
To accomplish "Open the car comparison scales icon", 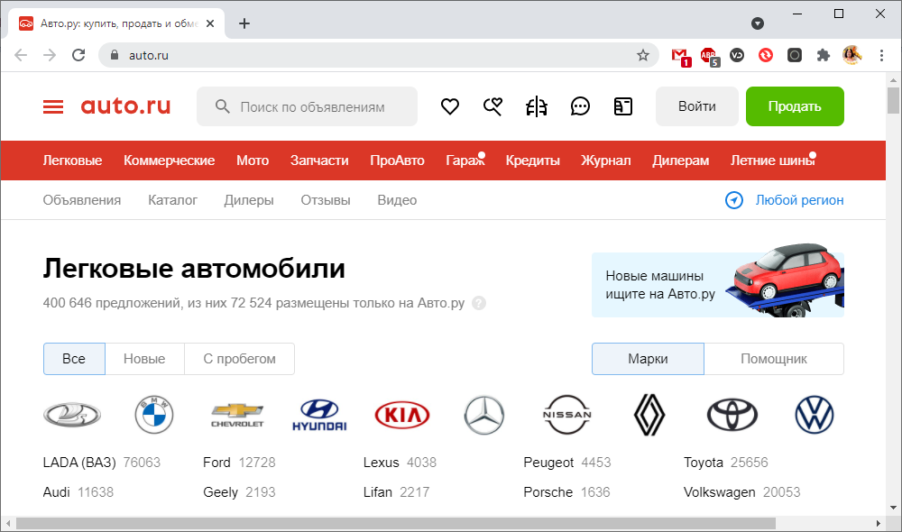I will (x=537, y=106).
